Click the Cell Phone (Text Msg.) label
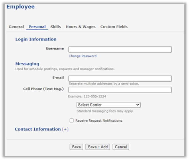This screenshot has width=189, height=160. coord(43,89)
